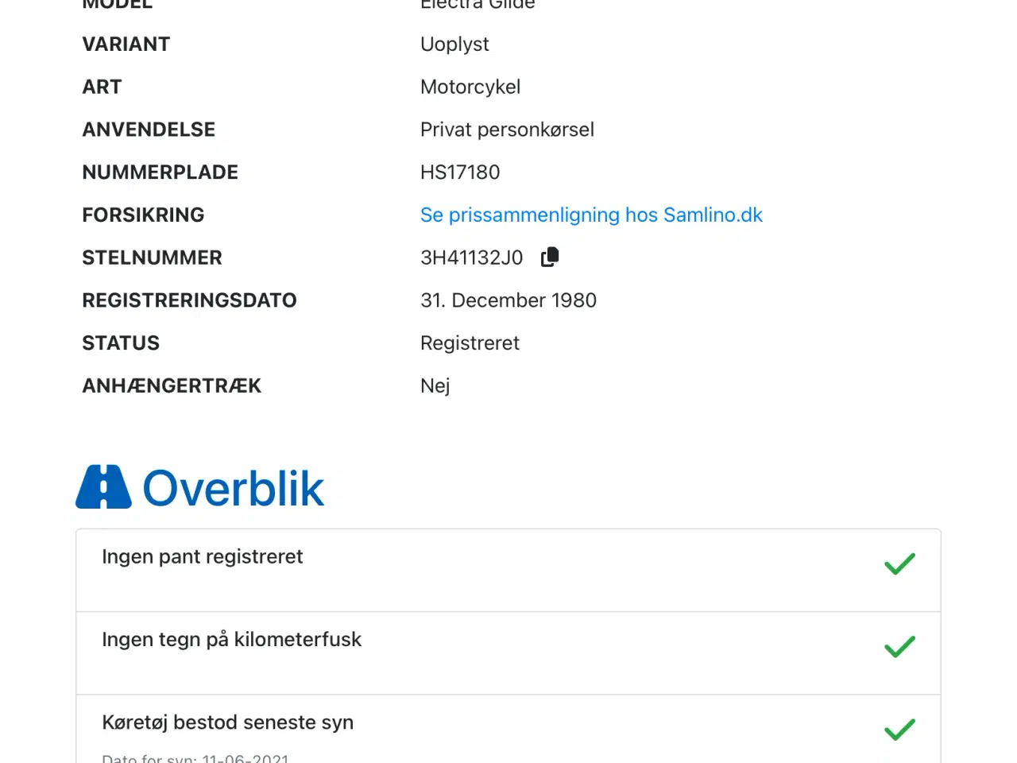Select the Ingen pant registreret row

coord(508,571)
